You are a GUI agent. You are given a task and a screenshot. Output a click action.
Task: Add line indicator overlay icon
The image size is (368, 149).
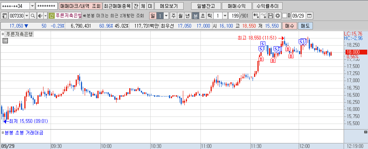pyautogui.click(x=264, y=16)
